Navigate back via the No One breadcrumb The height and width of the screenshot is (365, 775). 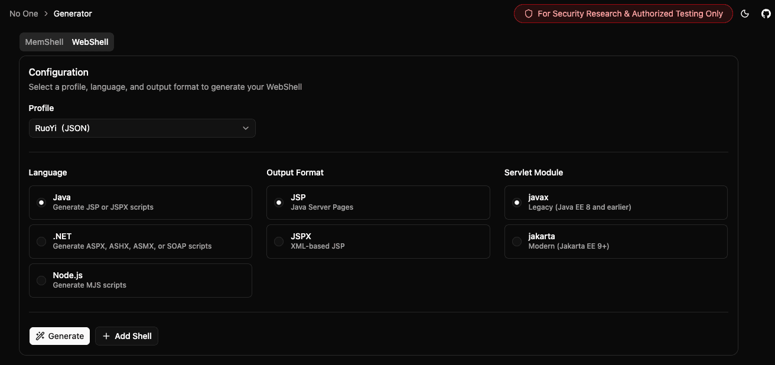[x=24, y=13]
